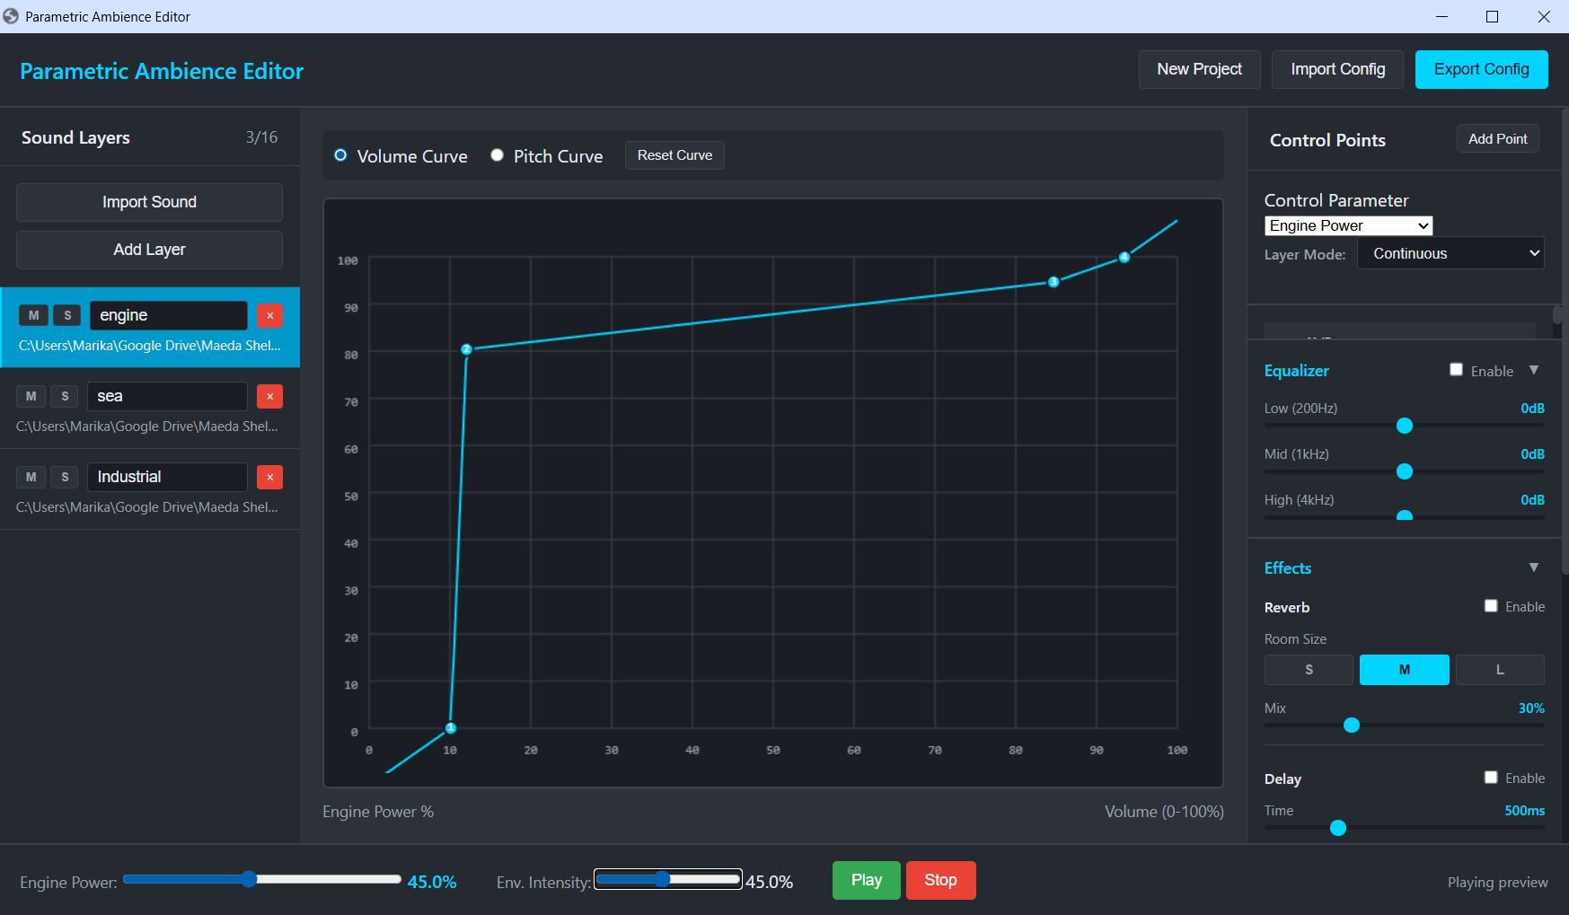Minimize the Parametric Ambience Editor window

coord(1441,16)
